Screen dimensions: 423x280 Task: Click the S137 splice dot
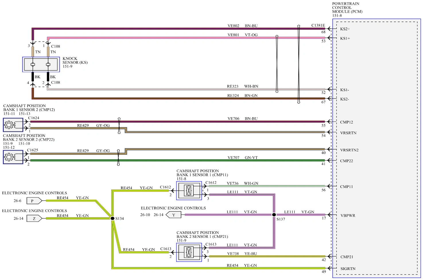coord(274,215)
